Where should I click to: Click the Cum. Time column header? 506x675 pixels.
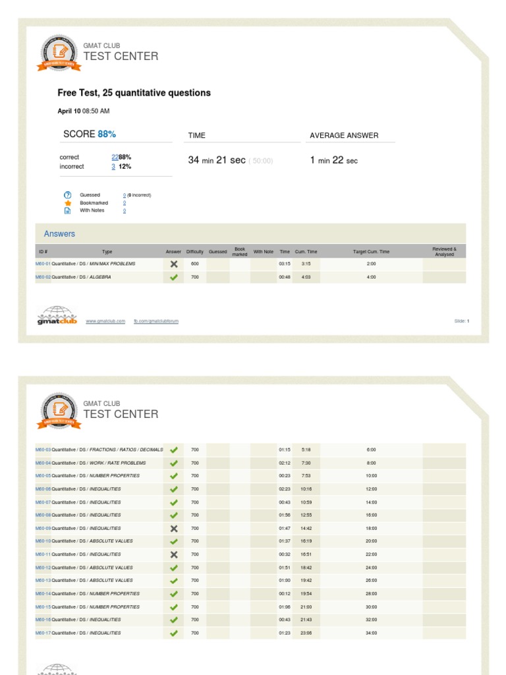[x=306, y=252]
